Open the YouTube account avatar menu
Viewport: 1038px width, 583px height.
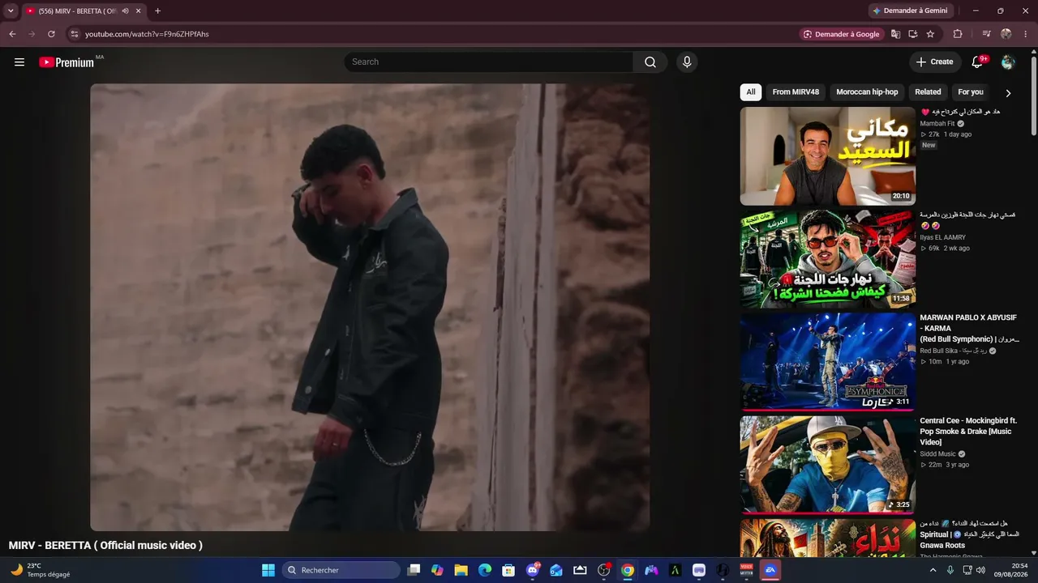click(1008, 62)
